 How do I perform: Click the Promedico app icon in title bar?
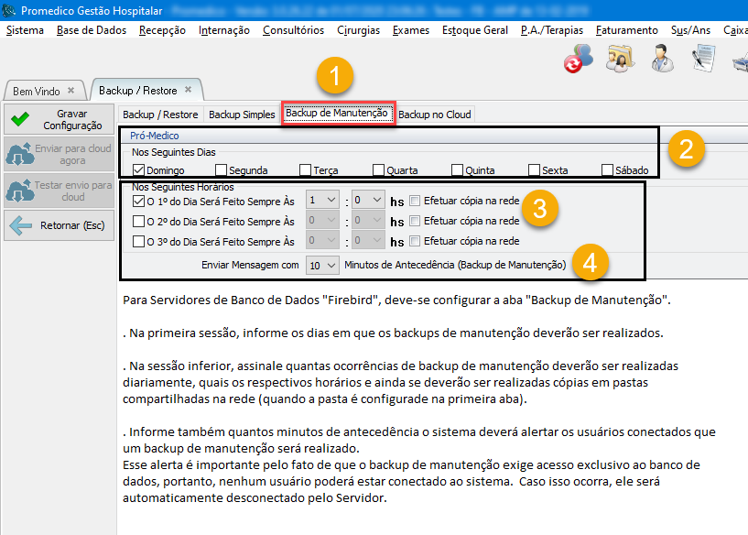(x=9, y=10)
